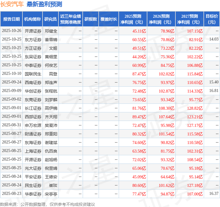Select the 研究员 column header
This screenshot has height=207, width=220.
[50, 19]
